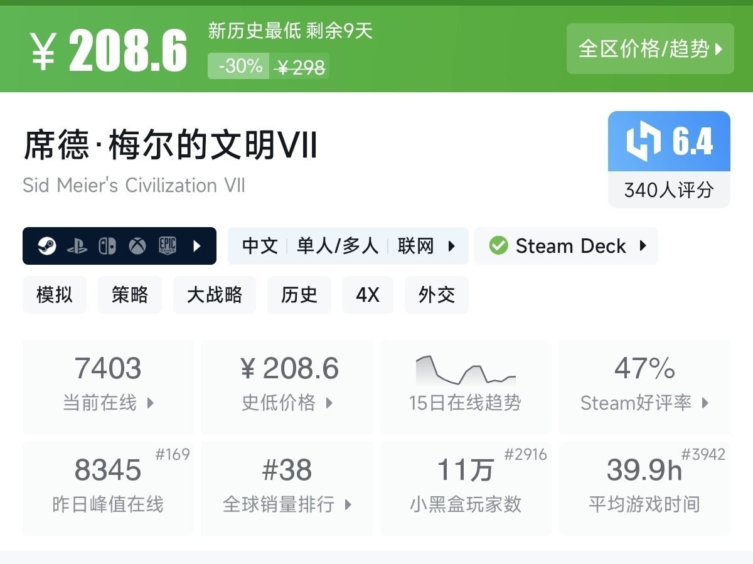The width and height of the screenshot is (753, 564).
Task: Click the Nintendo Switch platform icon
Action: pyautogui.click(x=107, y=246)
